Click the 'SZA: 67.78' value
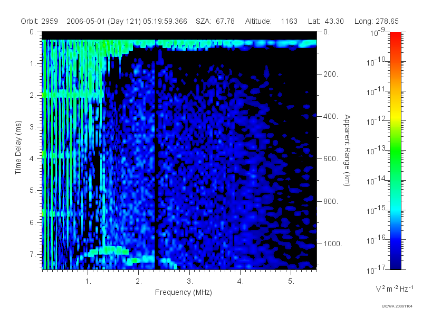The width and height of the screenshot is (422, 317). (215, 21)
